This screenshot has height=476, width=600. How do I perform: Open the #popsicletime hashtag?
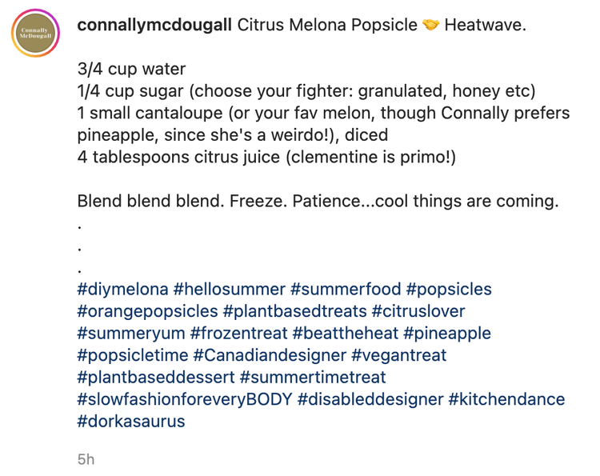coord(133,355)
